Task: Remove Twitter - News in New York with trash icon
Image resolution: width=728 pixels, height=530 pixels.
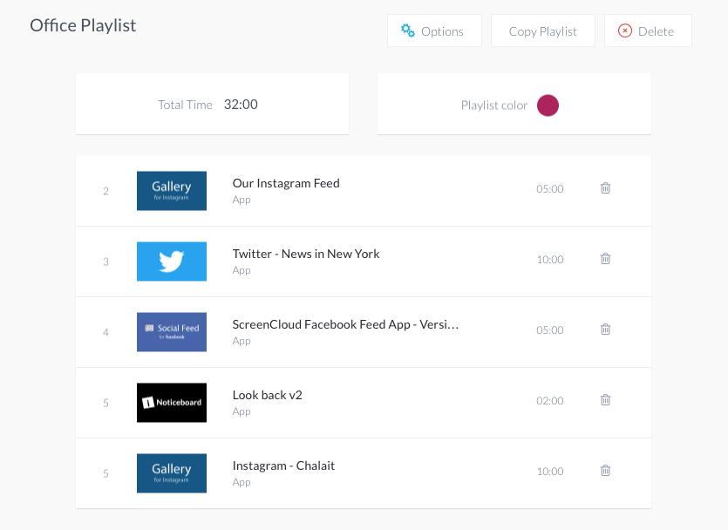Action: pyautogui.click(x=605, y=259)
